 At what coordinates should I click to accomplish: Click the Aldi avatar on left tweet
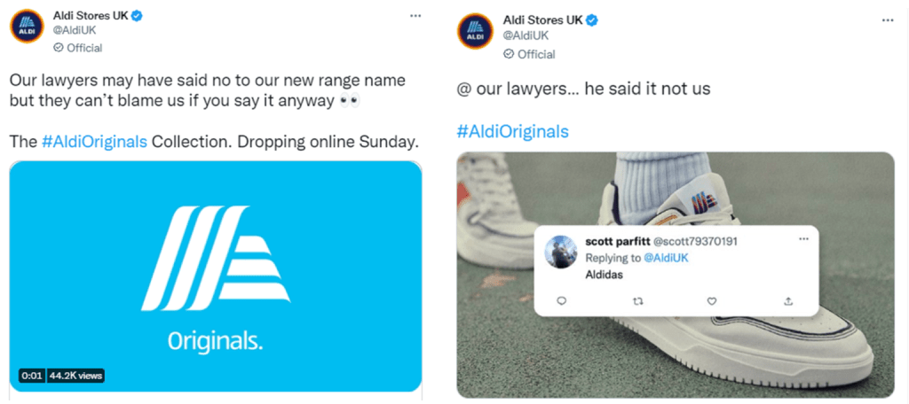26,26
